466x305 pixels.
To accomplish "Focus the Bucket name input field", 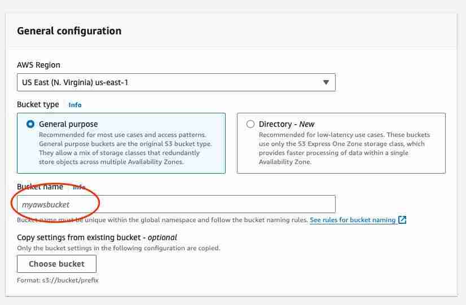I will [176, 204].
